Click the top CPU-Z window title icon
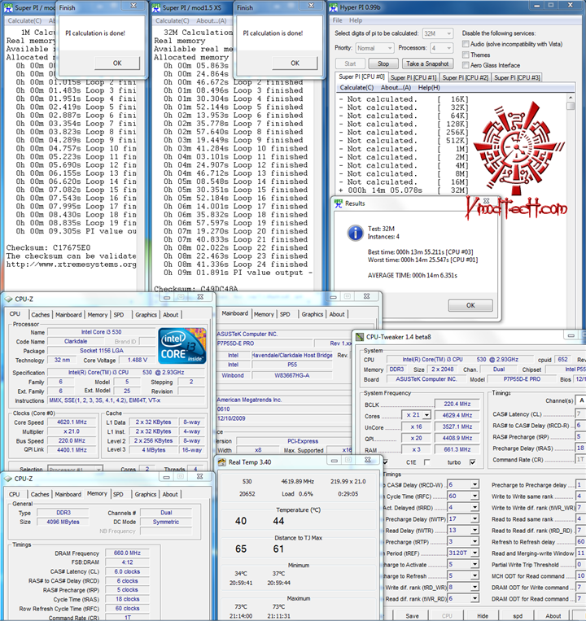This screenshot has height=621, width=586. (8, 299)
